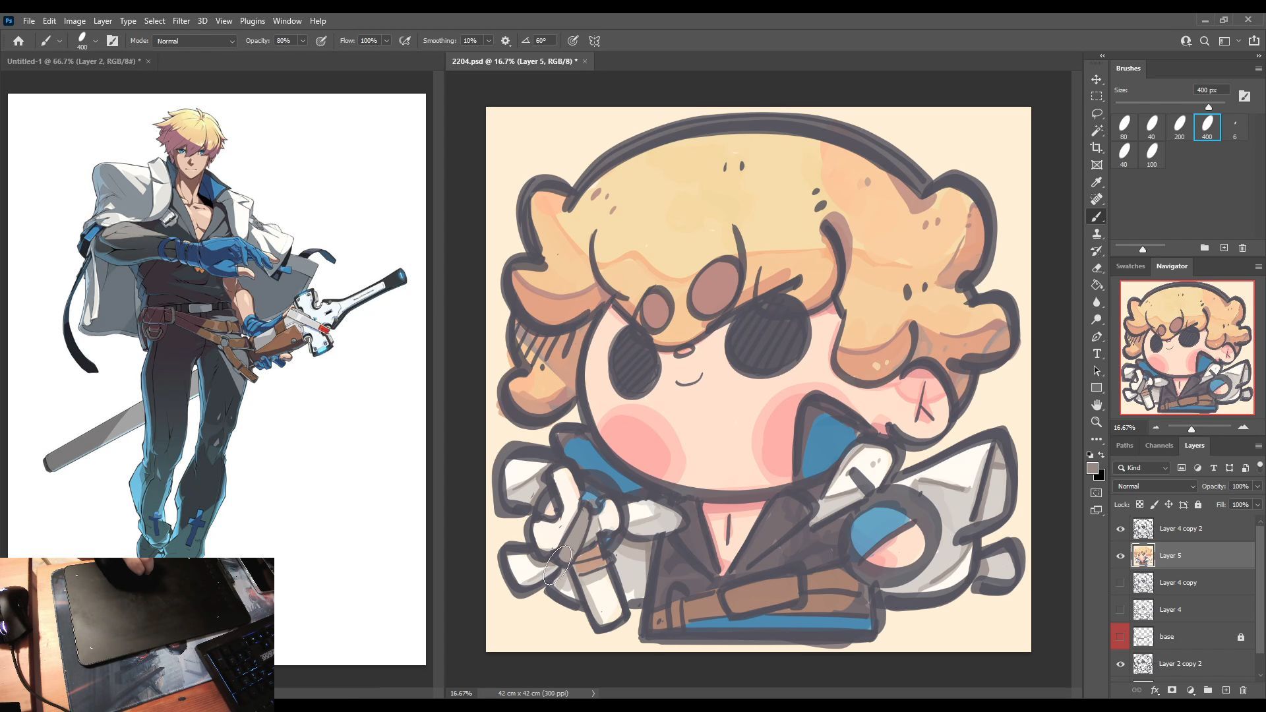
Task: Toggle lock transparent pixels
Action: click(1139, 504)
